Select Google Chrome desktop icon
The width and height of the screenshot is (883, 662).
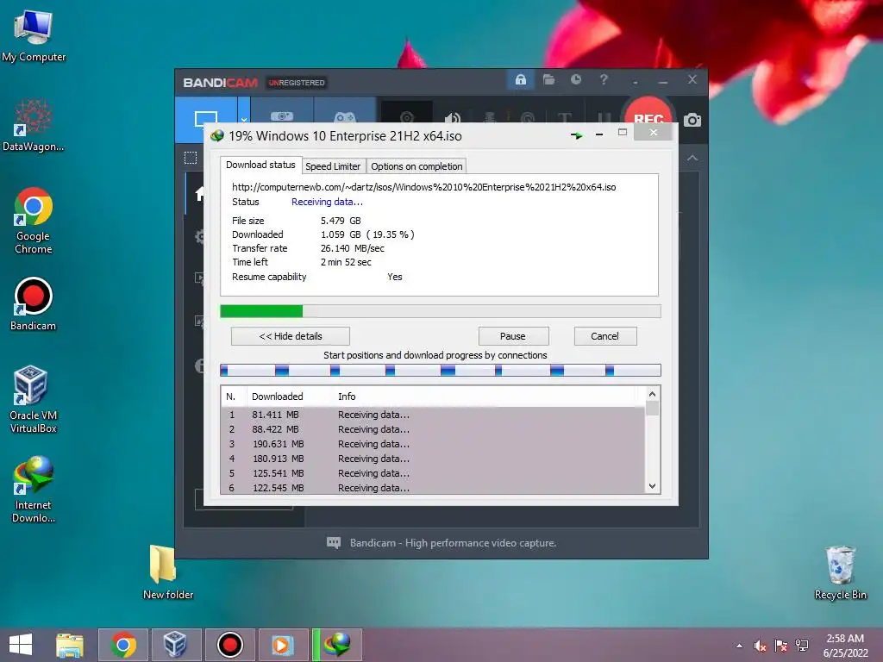[x=34, y=222]
